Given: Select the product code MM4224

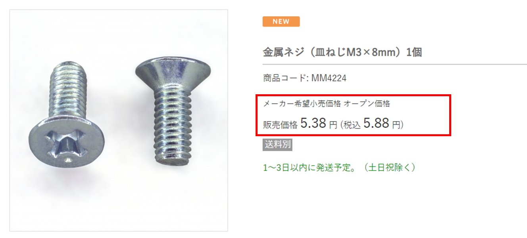Looking at the screenshot, I should point(329,78).
